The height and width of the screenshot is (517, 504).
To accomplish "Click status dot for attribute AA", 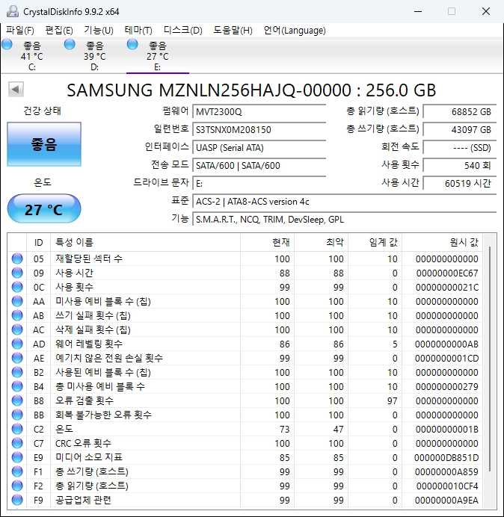I will [17, 301].
